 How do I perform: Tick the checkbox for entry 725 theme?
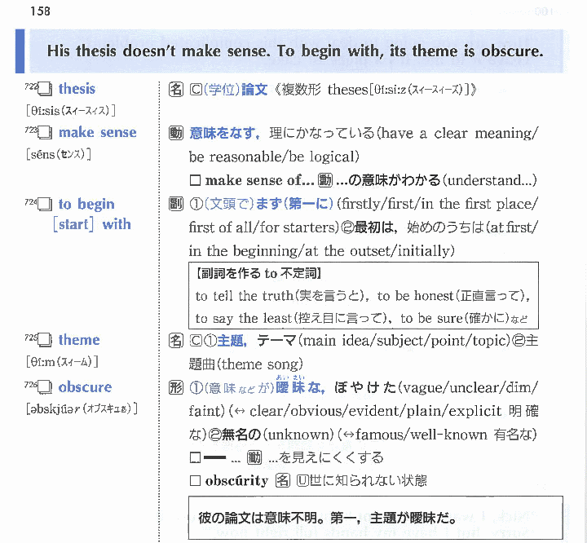coord(46,341)
